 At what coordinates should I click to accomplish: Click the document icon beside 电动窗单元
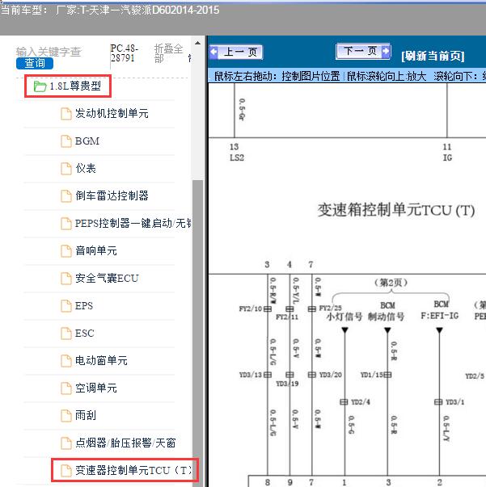pyautogui.click(x=66, y=360)
